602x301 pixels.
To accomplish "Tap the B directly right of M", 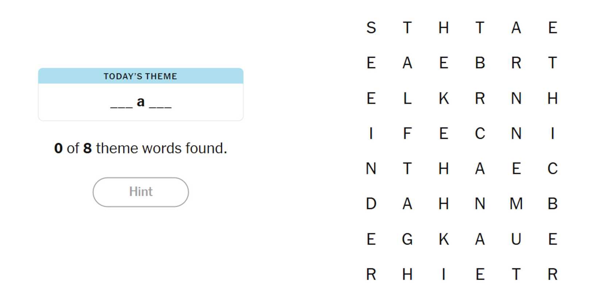I will [x=552, y=204].
